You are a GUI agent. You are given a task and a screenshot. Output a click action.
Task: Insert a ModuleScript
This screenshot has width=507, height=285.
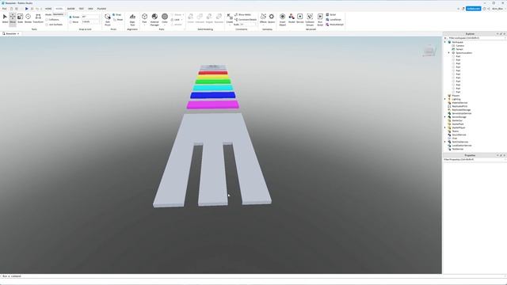[334, 25]
